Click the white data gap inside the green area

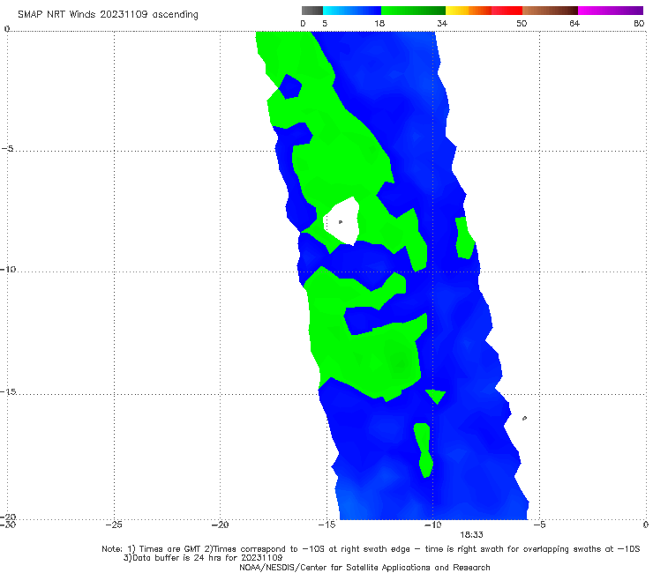point(342,222)
